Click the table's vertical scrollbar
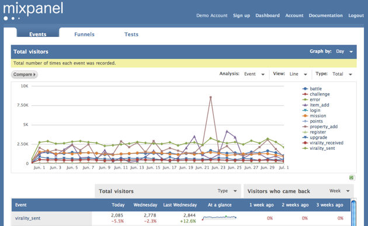The image size is (368, 226). click(353, 213)
